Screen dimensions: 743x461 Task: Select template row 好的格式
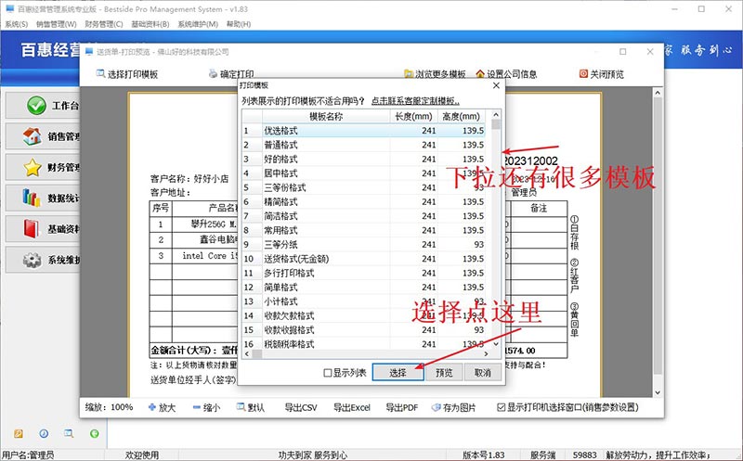365,159
